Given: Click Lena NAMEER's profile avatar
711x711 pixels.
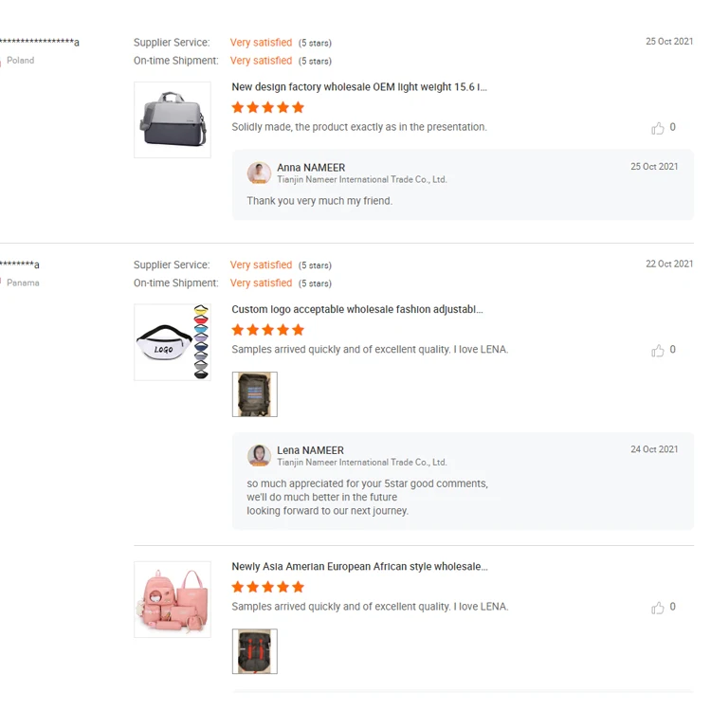Looking at the screenshot, I should [259, 456].
